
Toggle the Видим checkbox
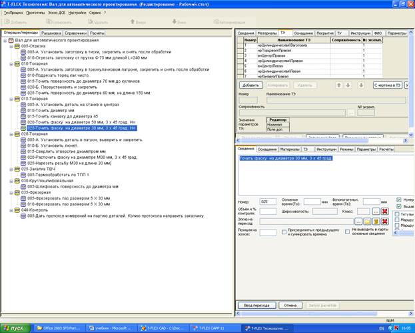tap(399, 206)
